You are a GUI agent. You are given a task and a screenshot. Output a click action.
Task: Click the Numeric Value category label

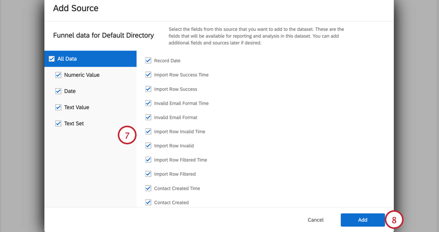(x=82, y=75)
